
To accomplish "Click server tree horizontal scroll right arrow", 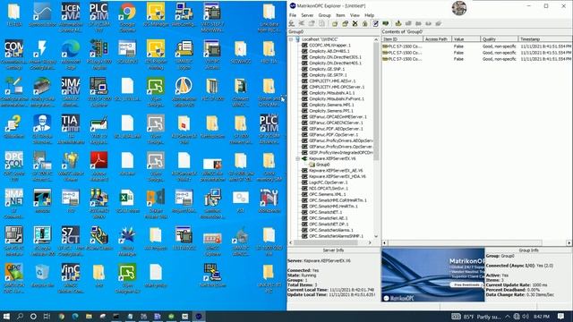I will click(370, 242).
